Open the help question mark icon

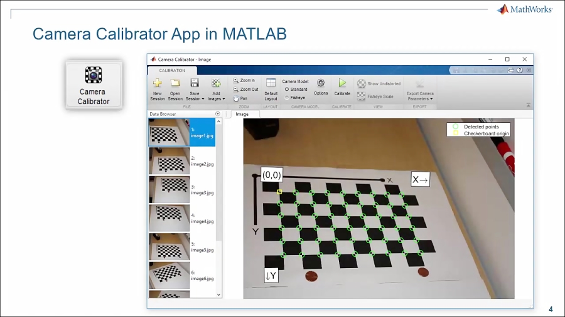pyautogui.click(x=520, y=70)
